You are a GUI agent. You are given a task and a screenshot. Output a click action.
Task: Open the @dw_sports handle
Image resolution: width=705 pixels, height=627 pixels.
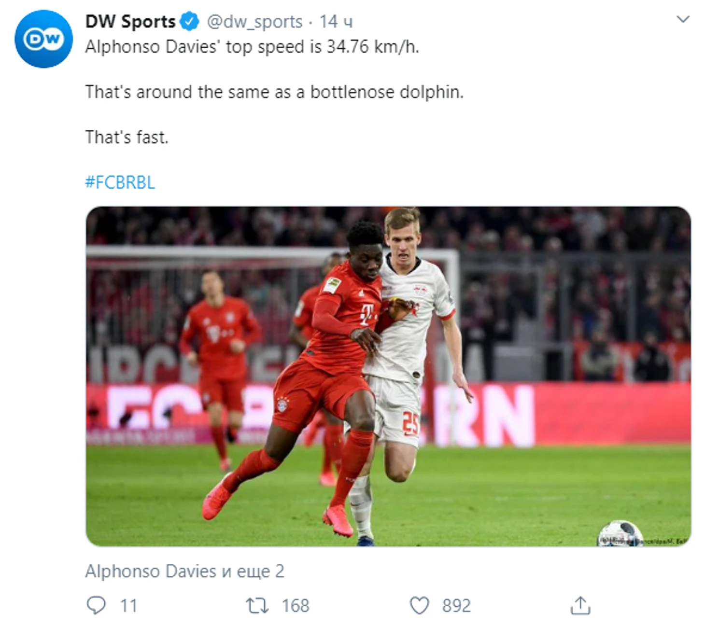pyautogui.click(x=254, y=22)
